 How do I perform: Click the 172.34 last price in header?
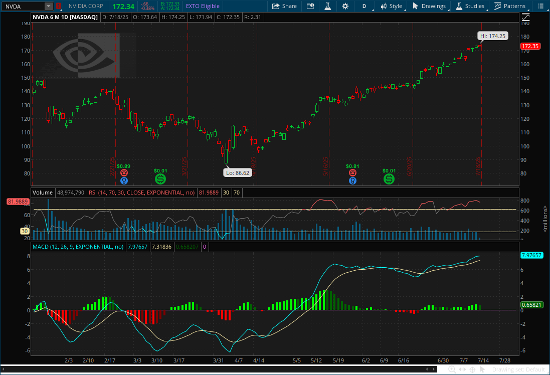pos(123,7)
